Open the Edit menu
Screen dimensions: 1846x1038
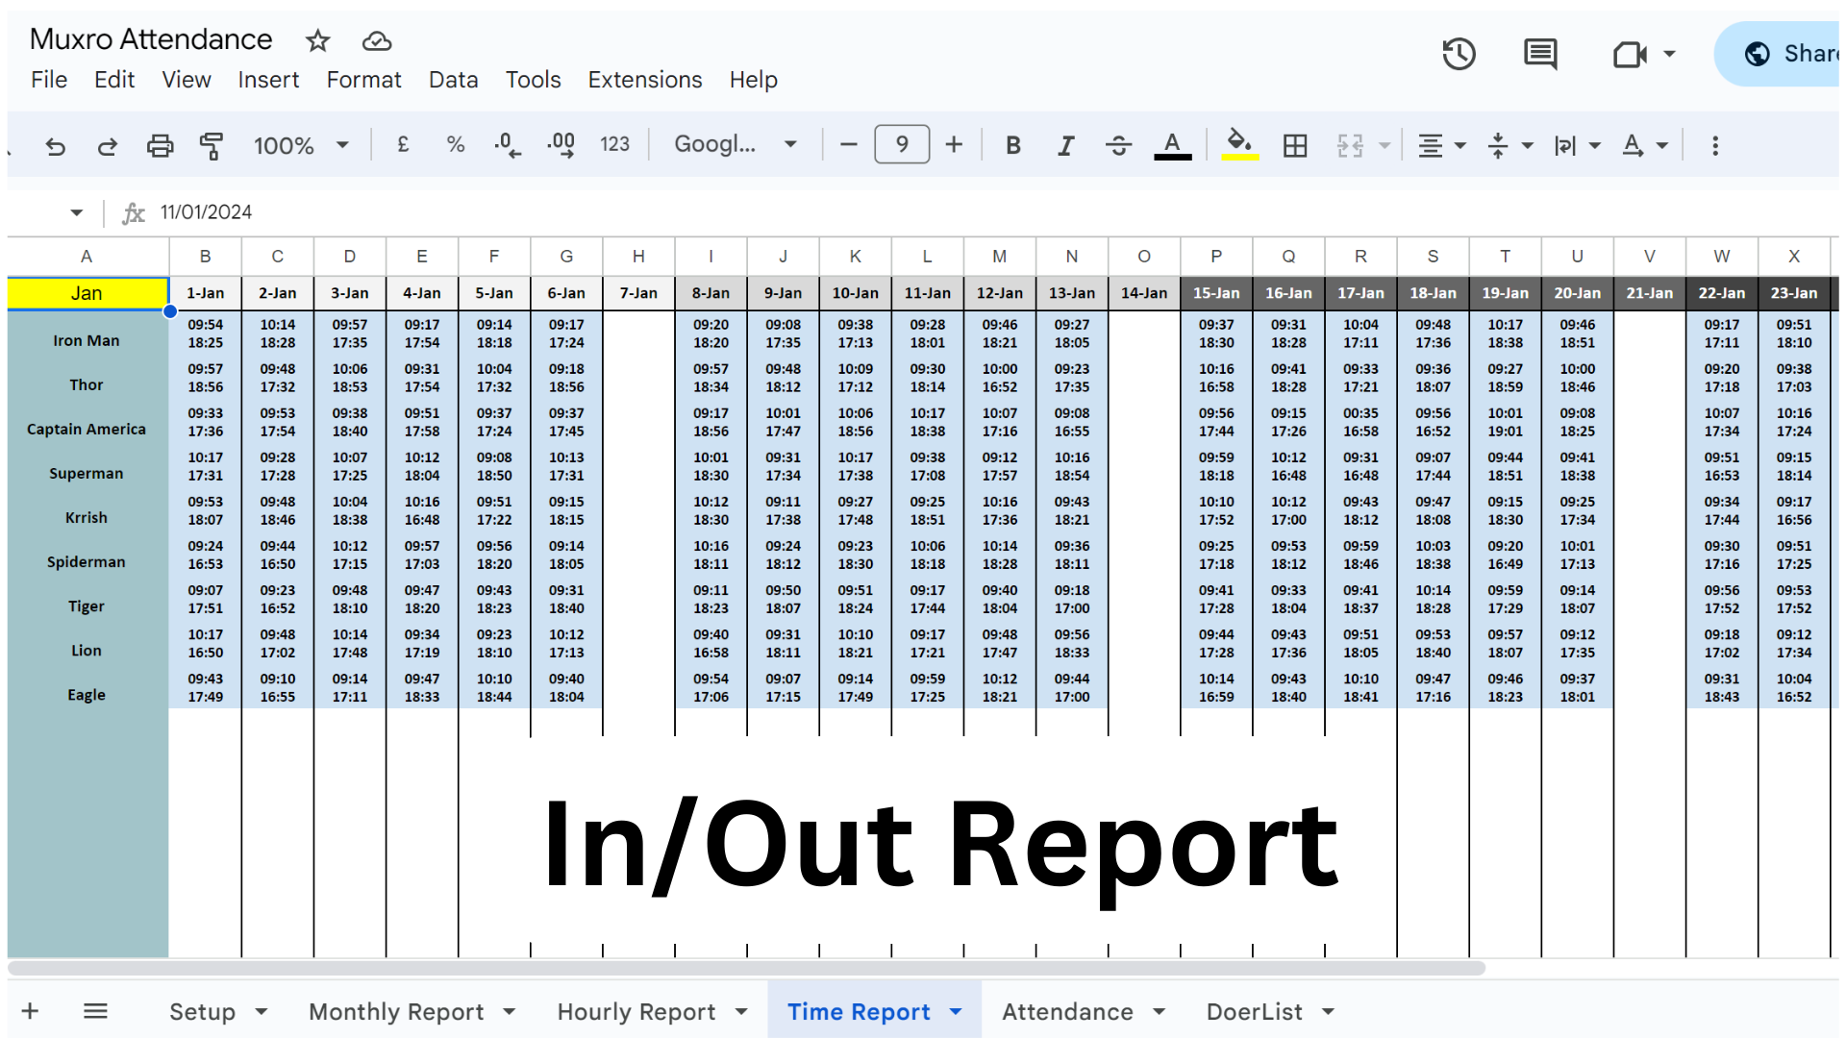point(114,80)
